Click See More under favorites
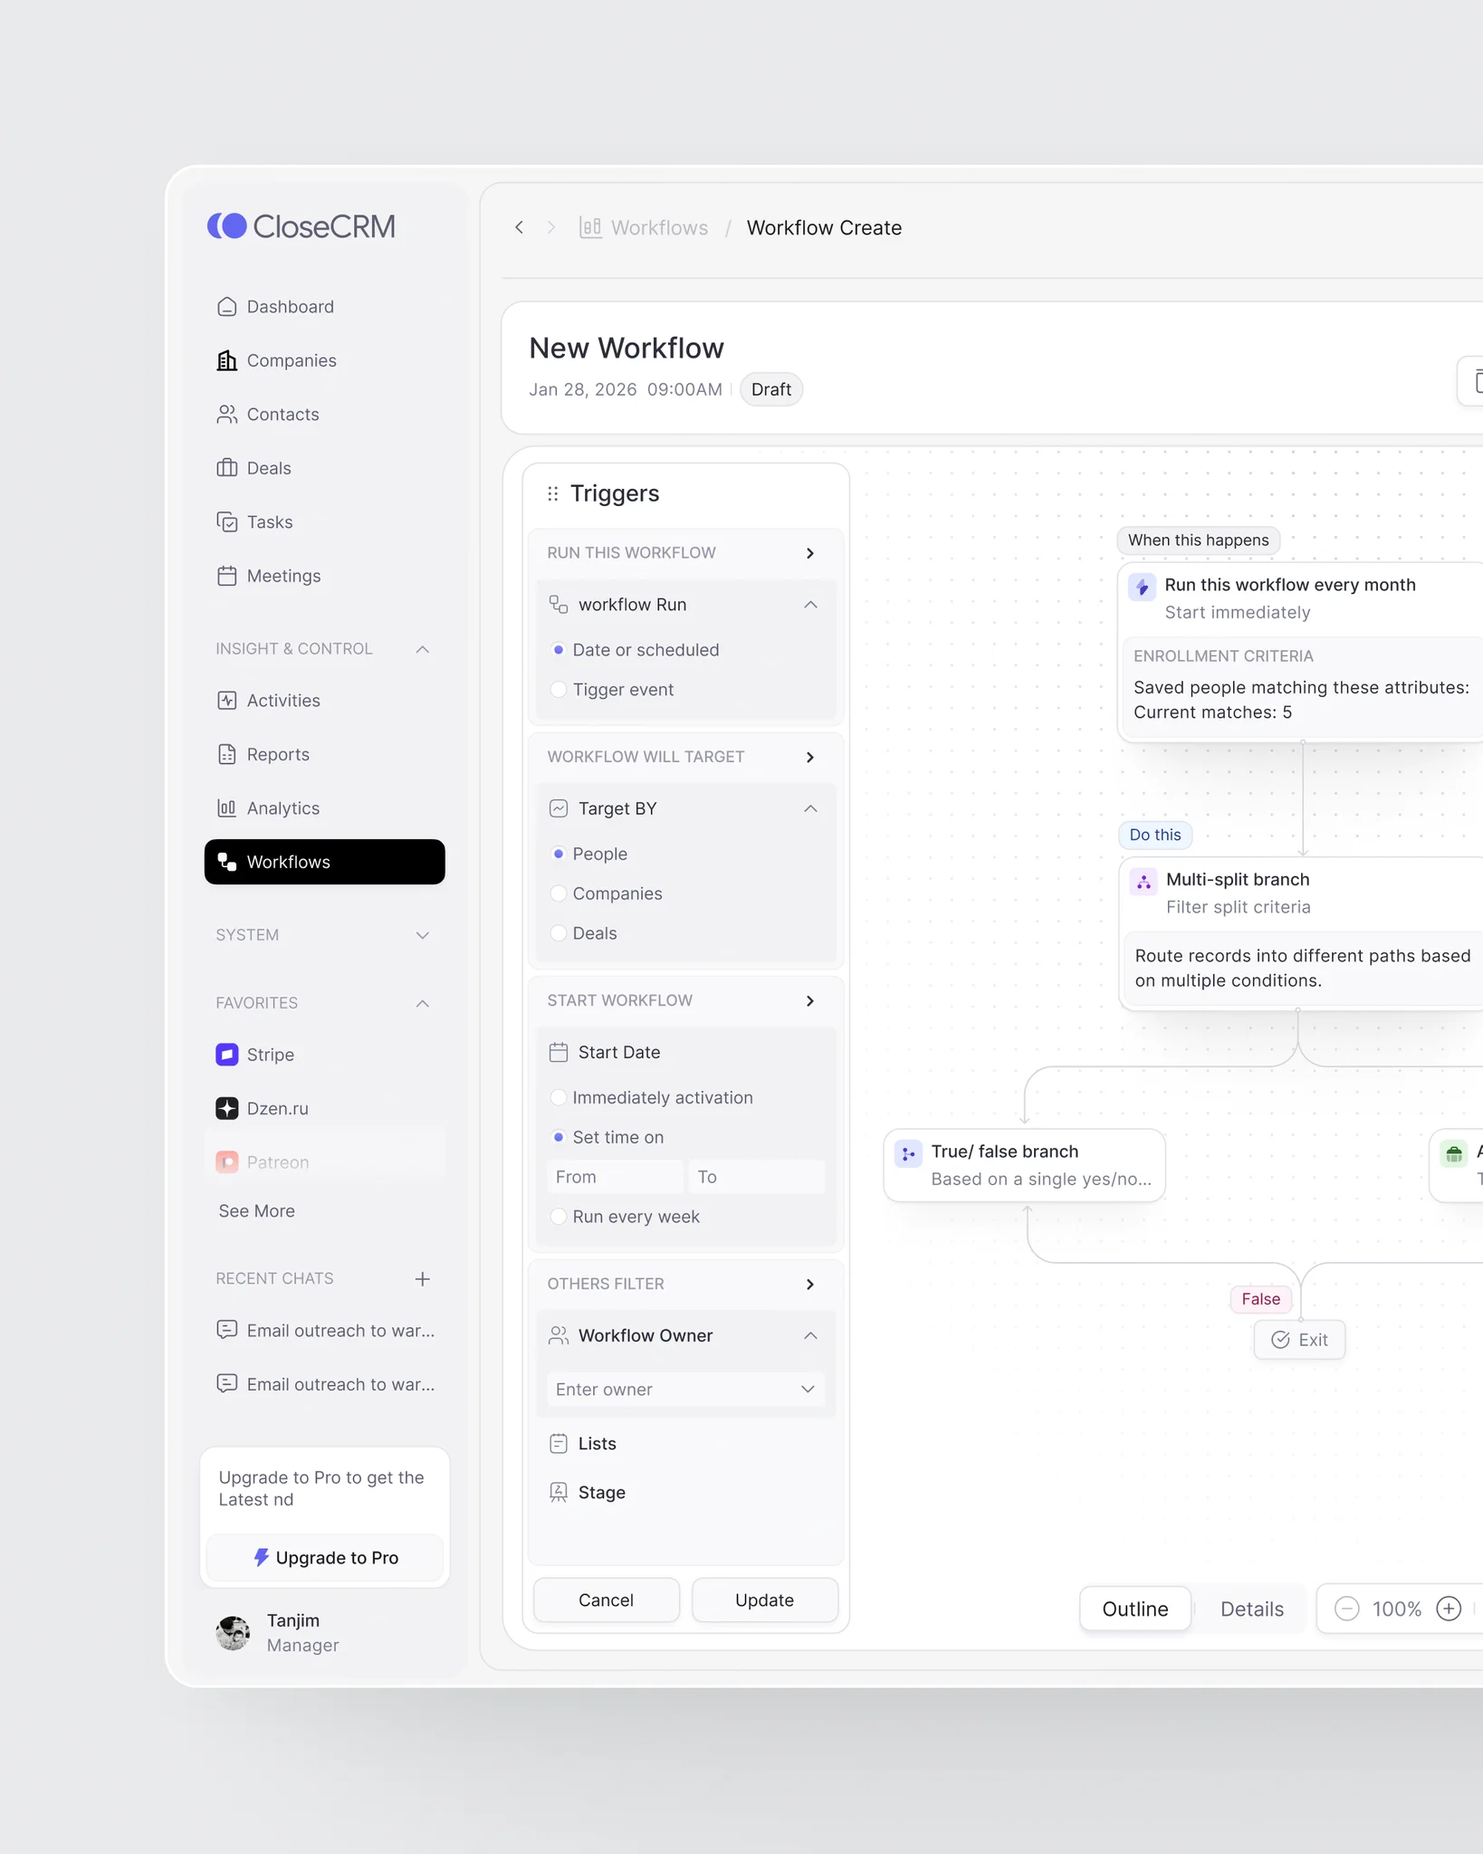 (256, 1211)
